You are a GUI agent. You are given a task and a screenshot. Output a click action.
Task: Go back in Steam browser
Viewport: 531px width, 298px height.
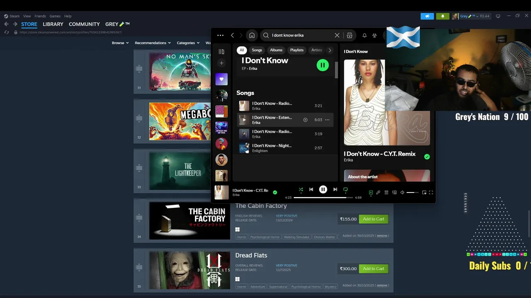tap(6, 24)
